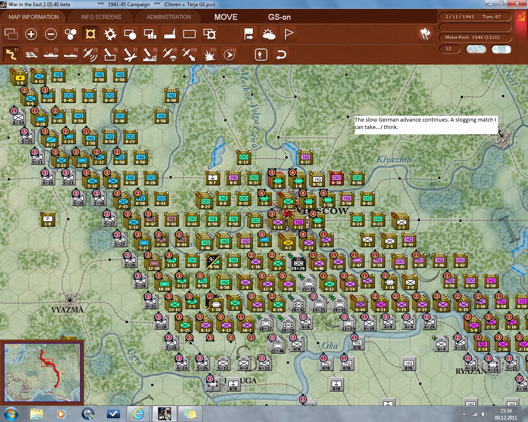
Task: Open the INFO SCREENS tab
Action: [x=101, y=17]
